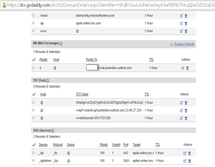Edit the www CNAME record
The height and width of the screenshot is (167, 215).
(181, 31)
